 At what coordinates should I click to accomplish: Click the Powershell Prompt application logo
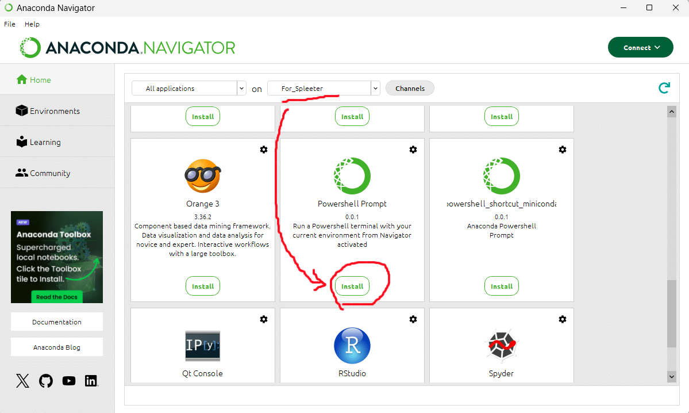coord(352,176)
